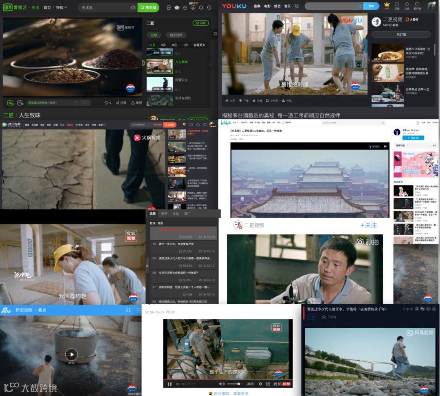Viewport: 440px width, 396px height.
Task: Click the camera image-search icon in iQIYI search box
Action: click(x=133, y=8)
